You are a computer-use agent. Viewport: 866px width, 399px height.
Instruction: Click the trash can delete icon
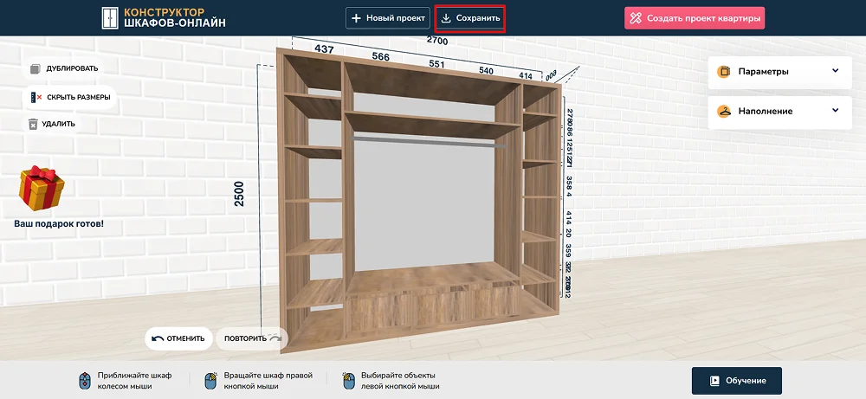34,124
